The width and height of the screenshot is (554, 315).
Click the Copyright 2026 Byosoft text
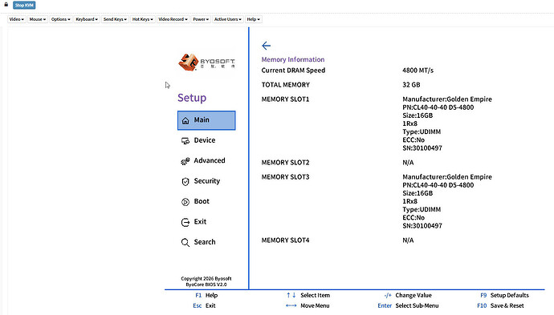point(206,278)
